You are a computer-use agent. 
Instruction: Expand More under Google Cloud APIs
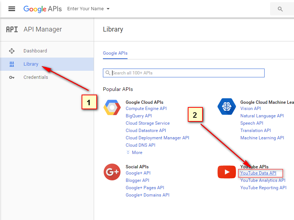pyautogui.click(x=134, y=153)
